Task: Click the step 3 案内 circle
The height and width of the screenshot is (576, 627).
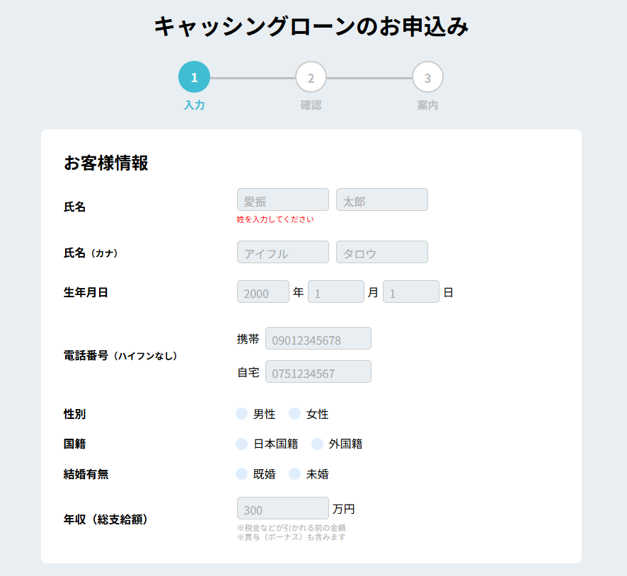Action: pos(427,76)
